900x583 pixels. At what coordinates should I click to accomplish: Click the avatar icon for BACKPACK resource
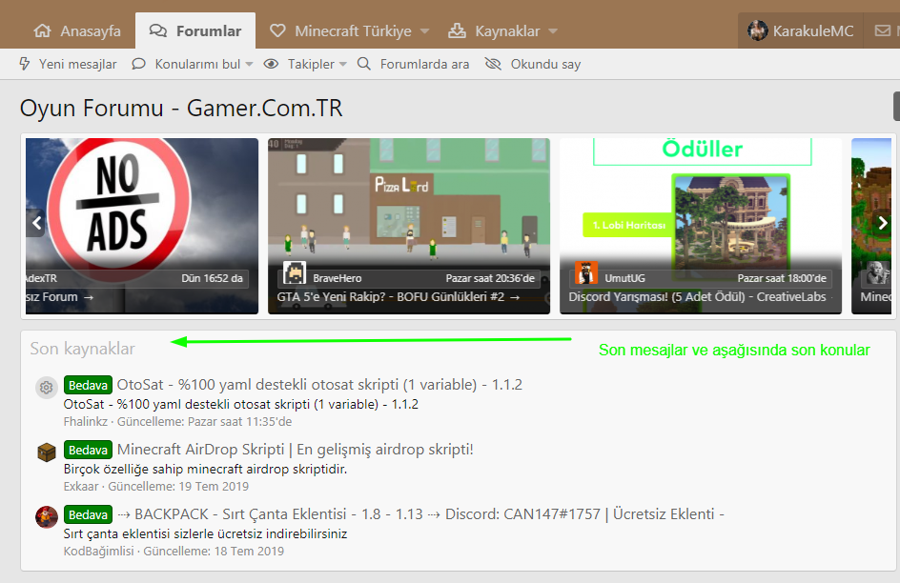point(47,517)
